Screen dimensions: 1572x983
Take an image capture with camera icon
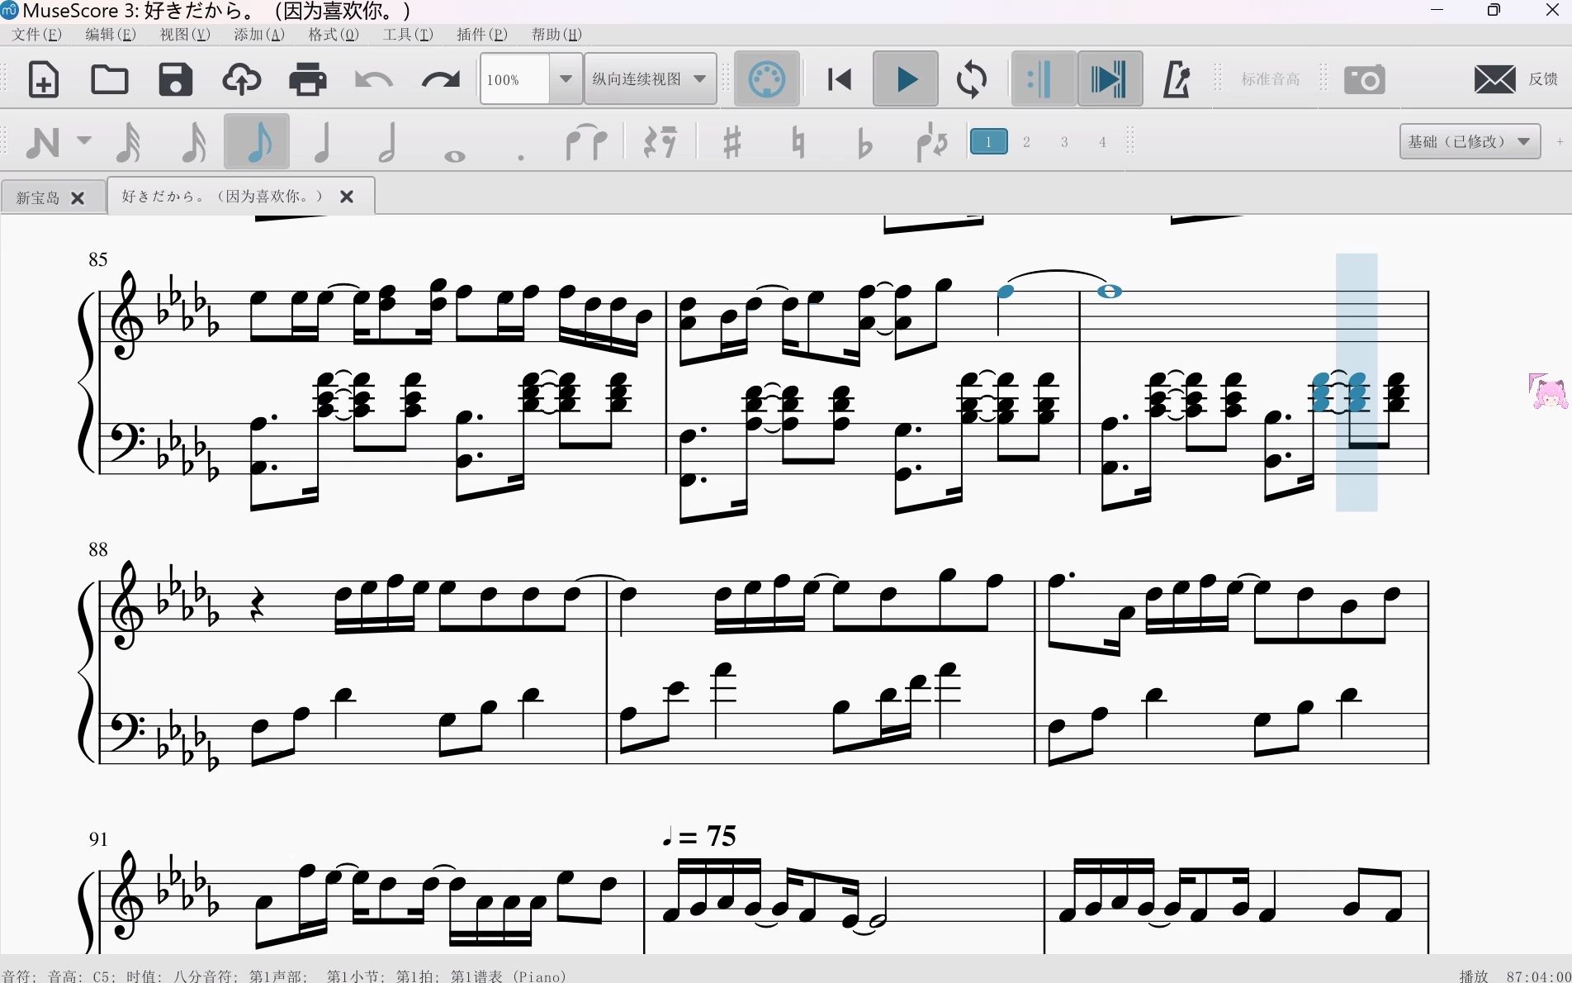pyautogui.click(x=1365, y=79)
